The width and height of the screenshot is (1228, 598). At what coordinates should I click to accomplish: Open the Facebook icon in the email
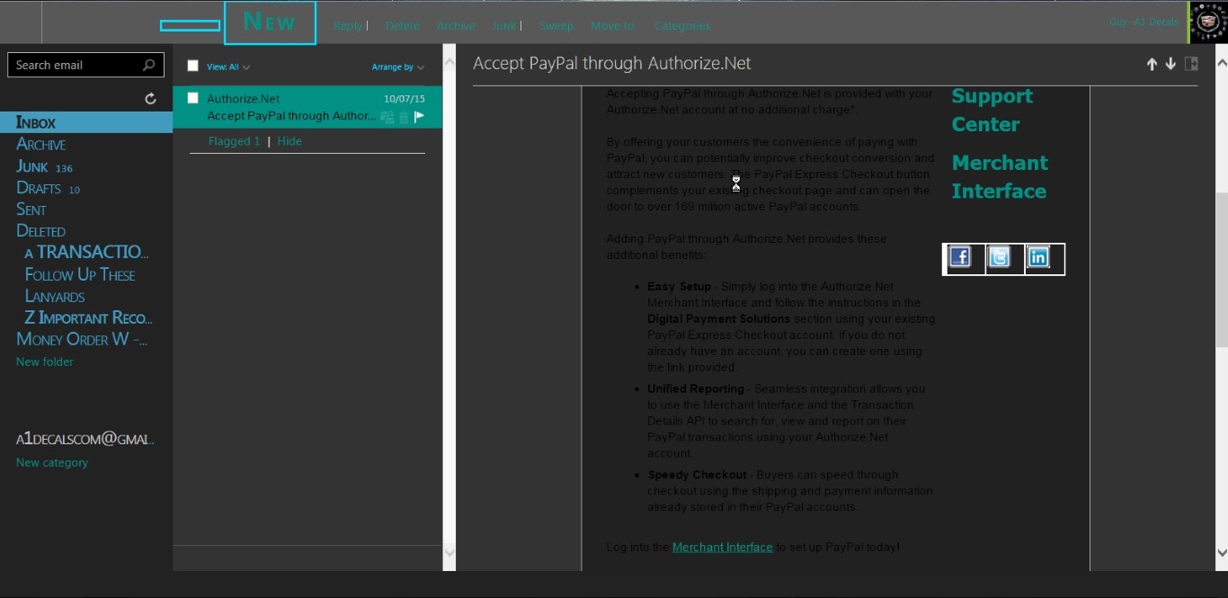point(960,257)
